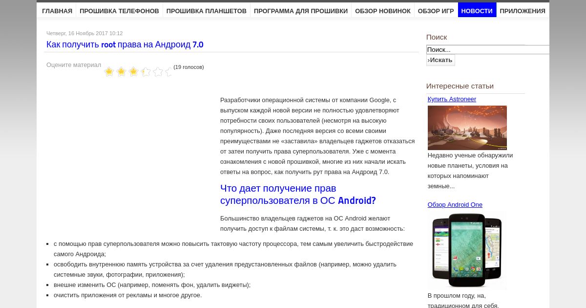
Task: Open the Обзор Android One link
Action: point(455,205)
